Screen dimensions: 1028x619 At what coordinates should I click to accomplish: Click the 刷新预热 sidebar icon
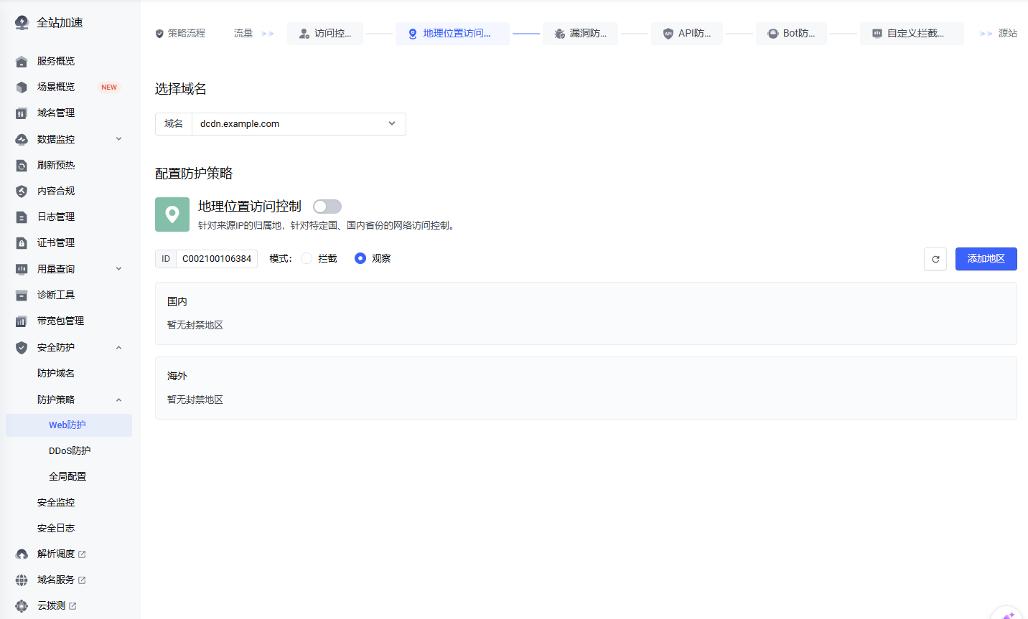pos(22,166)
